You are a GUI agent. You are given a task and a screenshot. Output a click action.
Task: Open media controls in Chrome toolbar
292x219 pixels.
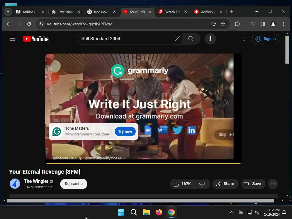(x=253, y=24)
